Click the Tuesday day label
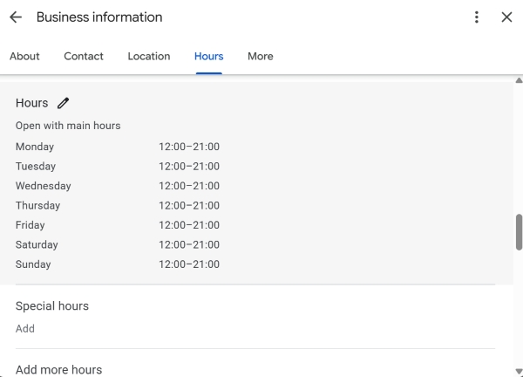 pos(36,167)
